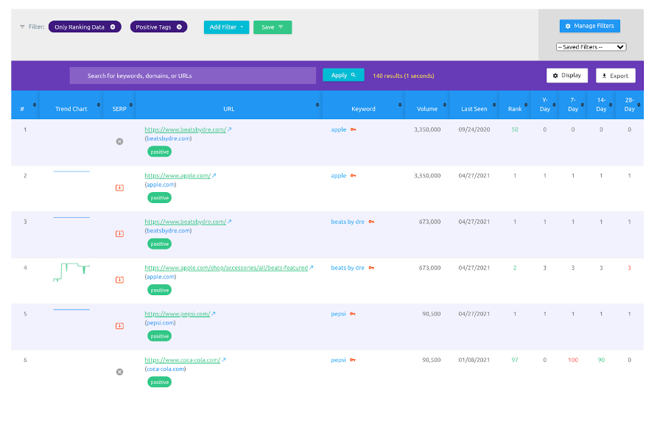Open the Display options

pyautogui.click(x=567, y=75)
